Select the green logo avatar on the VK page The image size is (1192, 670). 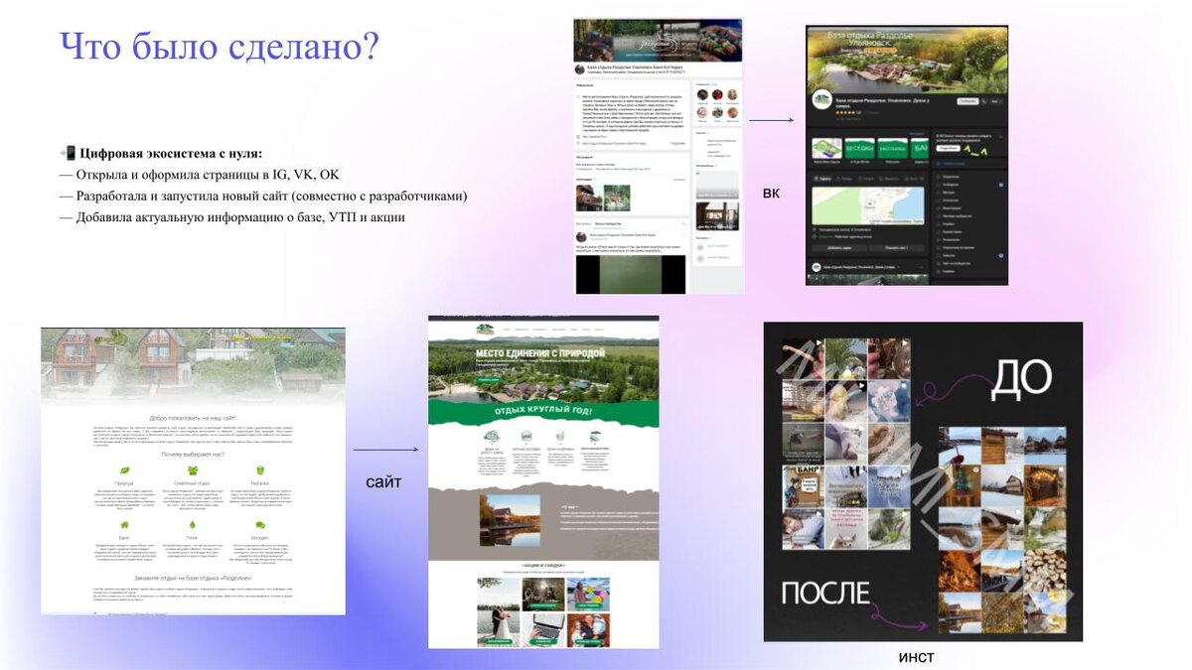pos(819,99)
